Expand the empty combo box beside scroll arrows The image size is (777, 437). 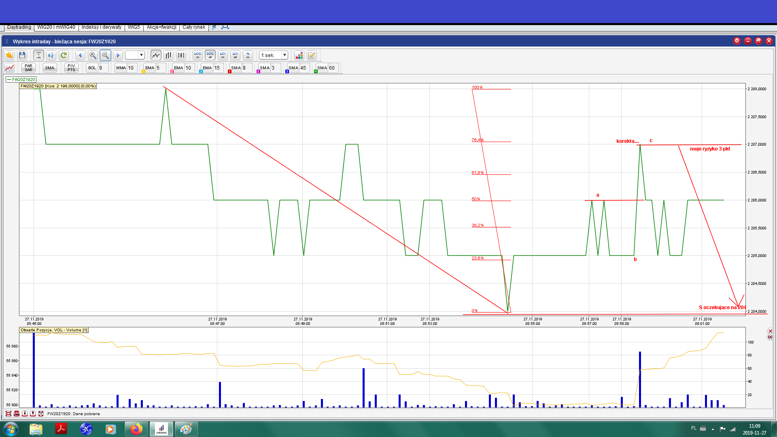point(141,55)
